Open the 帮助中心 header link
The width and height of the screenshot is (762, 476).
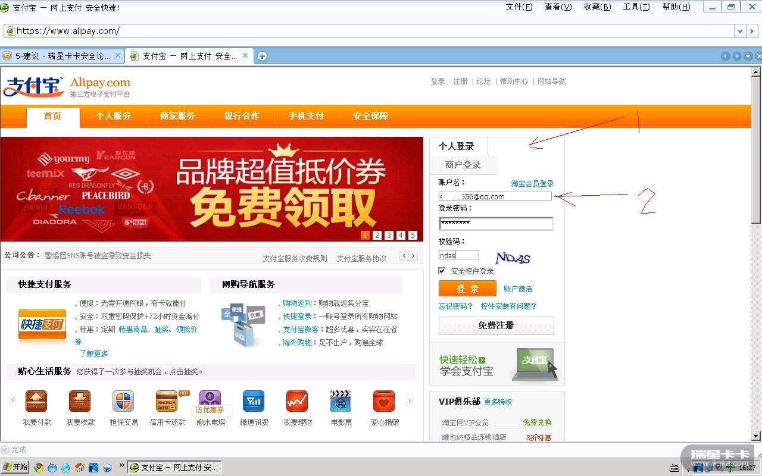[514, 82]
